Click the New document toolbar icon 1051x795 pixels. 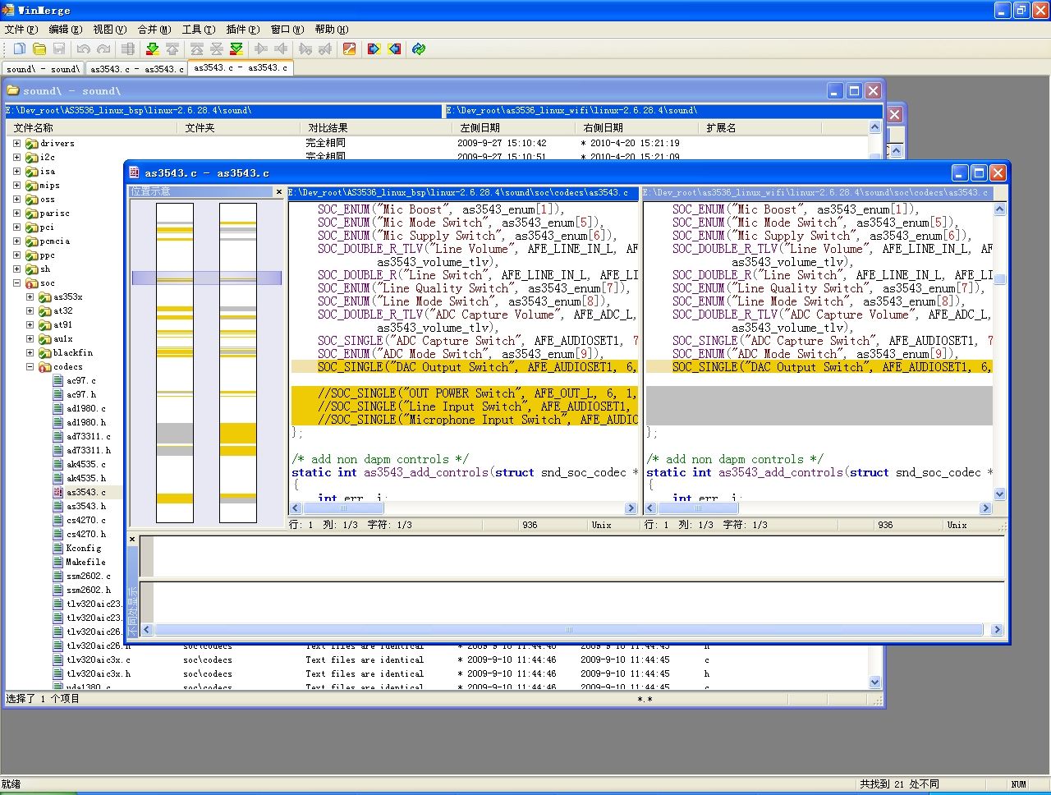[x=19, y=49]
